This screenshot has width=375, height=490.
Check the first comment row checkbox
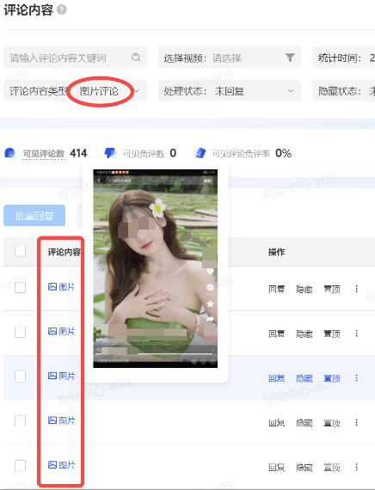point(21,287)
